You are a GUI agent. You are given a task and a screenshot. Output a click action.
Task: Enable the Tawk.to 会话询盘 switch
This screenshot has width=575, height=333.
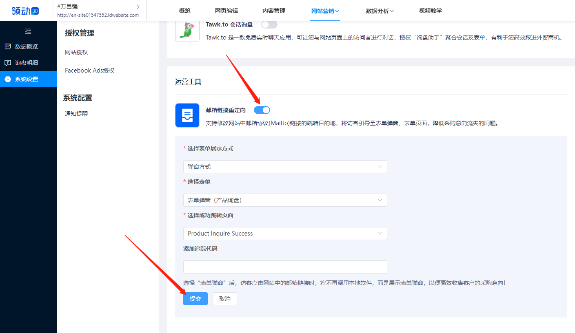269,24
